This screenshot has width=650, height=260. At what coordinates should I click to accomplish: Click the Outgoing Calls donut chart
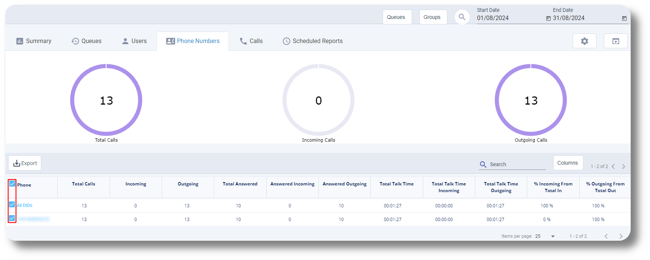(x=531, y=100)
